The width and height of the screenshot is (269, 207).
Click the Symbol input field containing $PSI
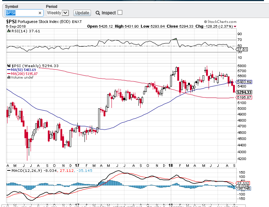(x=24, y=13)
